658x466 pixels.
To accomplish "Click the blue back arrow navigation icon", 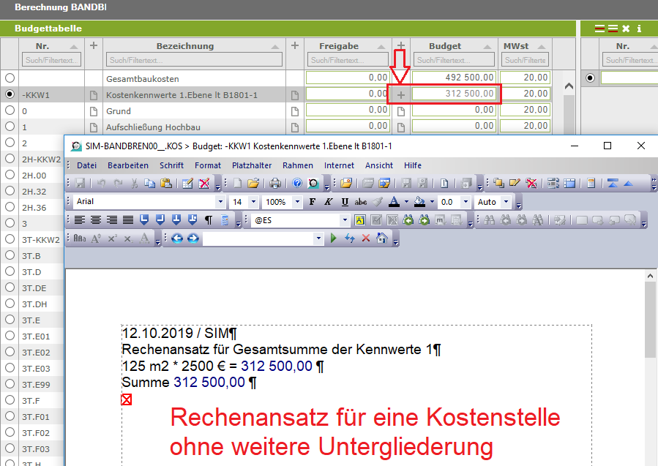I will click(177, 238).
